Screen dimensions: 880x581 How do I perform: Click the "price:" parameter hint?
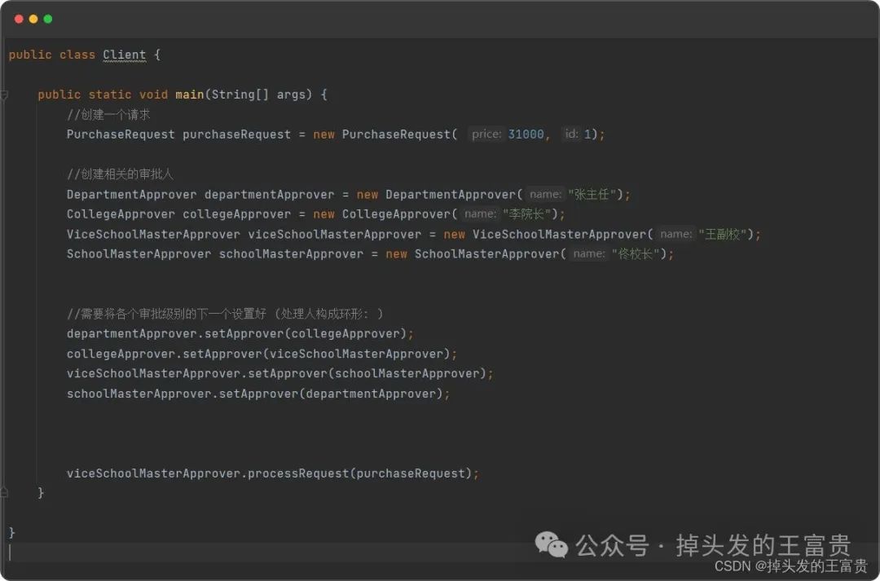(x=486, y=134)
